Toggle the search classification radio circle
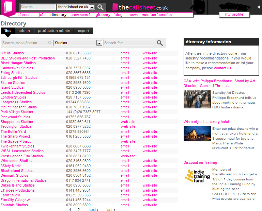 point(50,43)
